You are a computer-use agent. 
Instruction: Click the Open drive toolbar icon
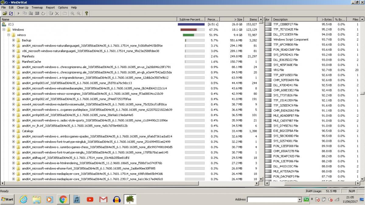coord(5,13)
